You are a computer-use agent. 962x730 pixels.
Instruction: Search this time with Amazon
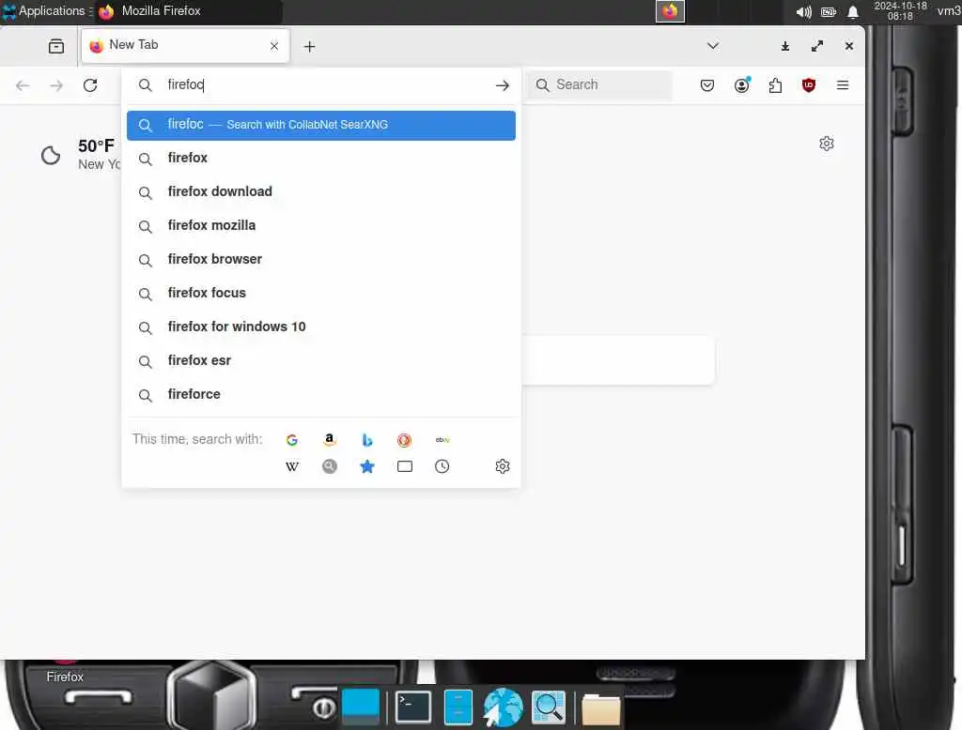[x=330, y=440]
